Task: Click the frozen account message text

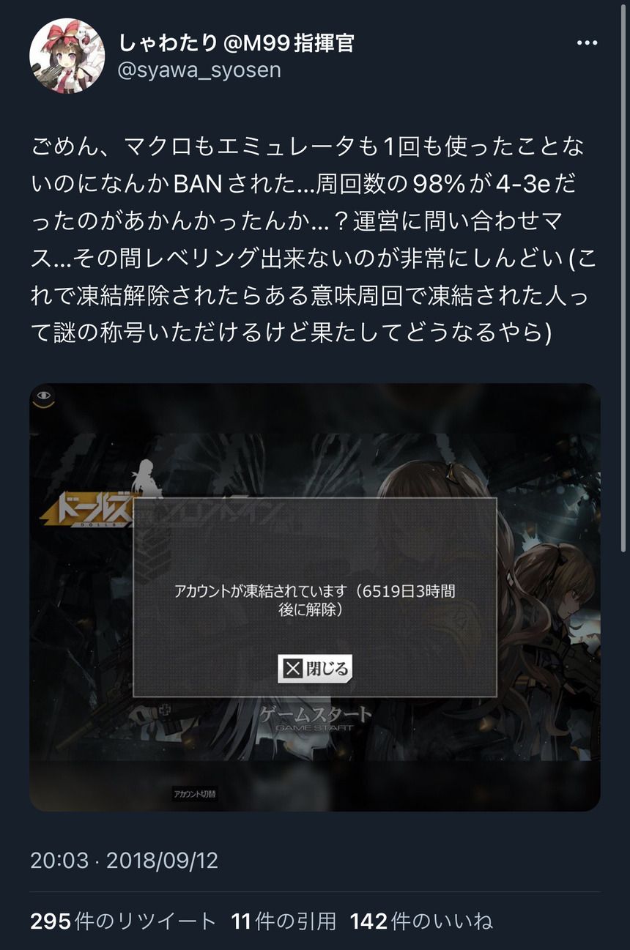Action: pyautogui.click(x=315, y=599)
